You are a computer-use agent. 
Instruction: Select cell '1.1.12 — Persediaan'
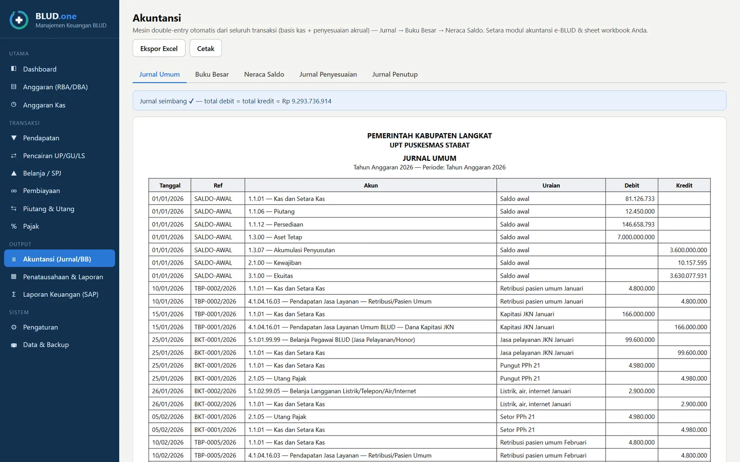(371, 224)
